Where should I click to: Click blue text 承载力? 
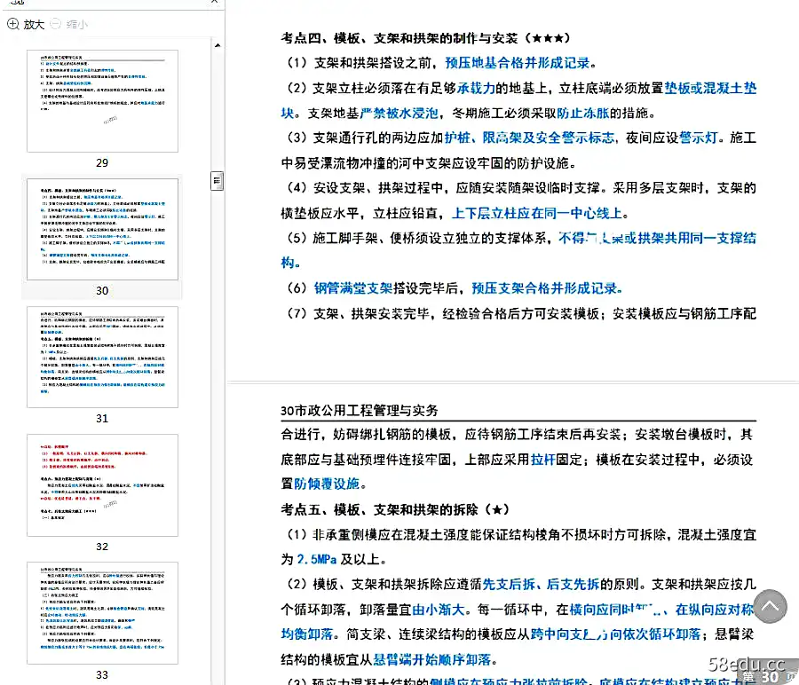(476, 88)
